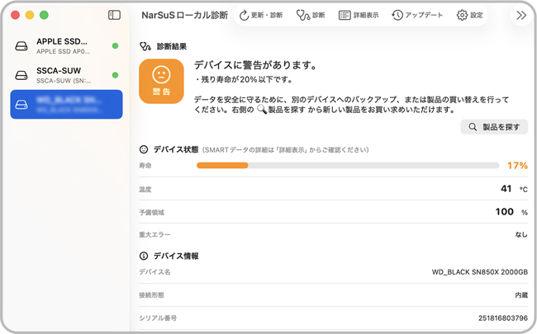
Task: Click the 重大エラー value なし
Action: click(x=521, y=234)
